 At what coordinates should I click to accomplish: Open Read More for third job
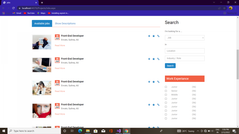[x=60, y=91]
